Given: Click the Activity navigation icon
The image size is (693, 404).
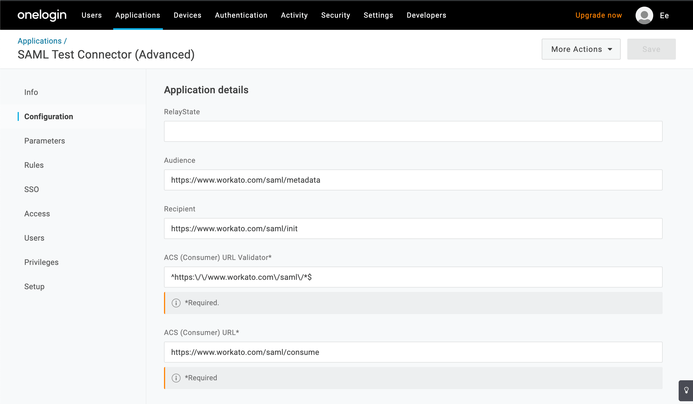Looking at the screenshot, I should [x=294, y=15].
